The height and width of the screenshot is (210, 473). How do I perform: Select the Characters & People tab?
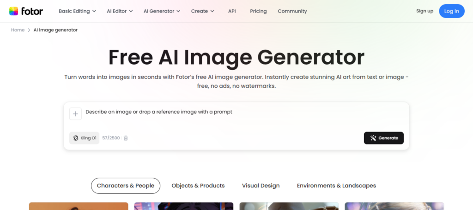coord(126,186)
